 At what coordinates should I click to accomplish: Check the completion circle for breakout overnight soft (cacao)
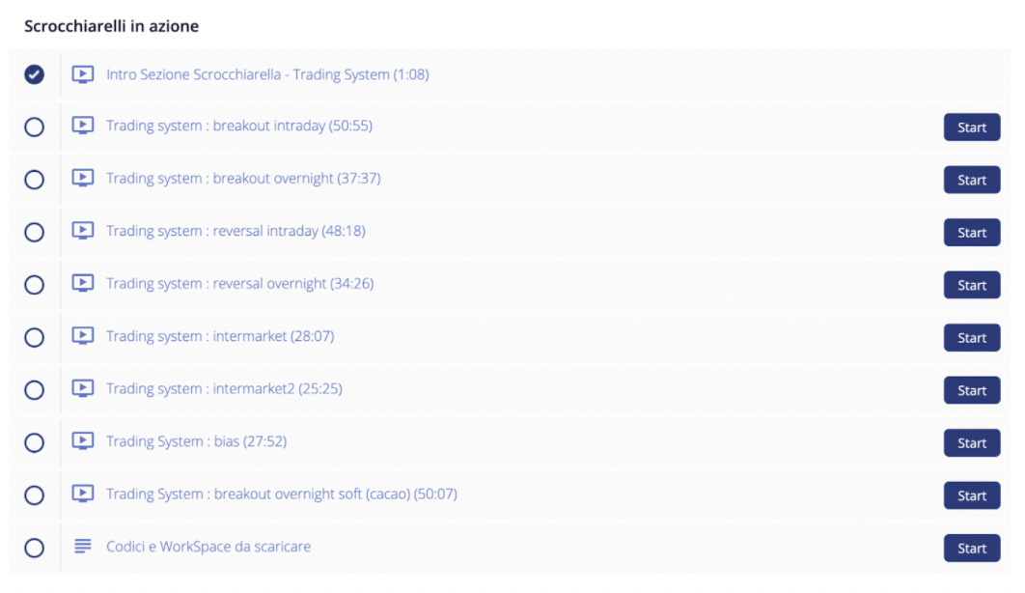(x=34, y=495)
